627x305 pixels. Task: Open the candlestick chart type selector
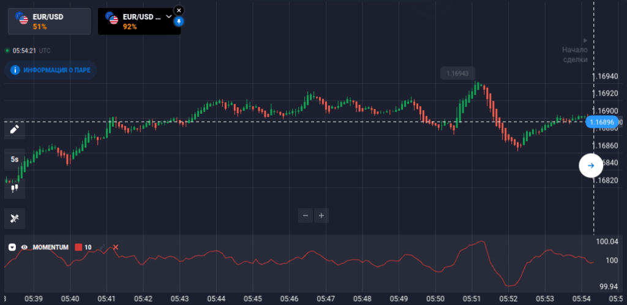pyautogui.click(x=15, y=189)
